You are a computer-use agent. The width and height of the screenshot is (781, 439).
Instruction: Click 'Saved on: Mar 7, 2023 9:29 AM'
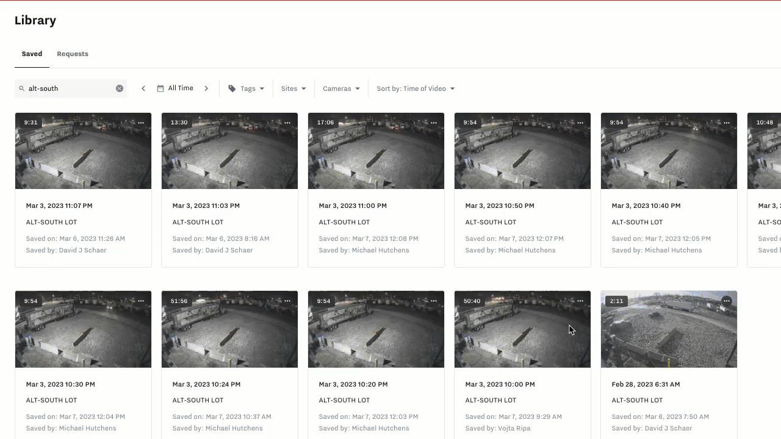click(514, 416)
